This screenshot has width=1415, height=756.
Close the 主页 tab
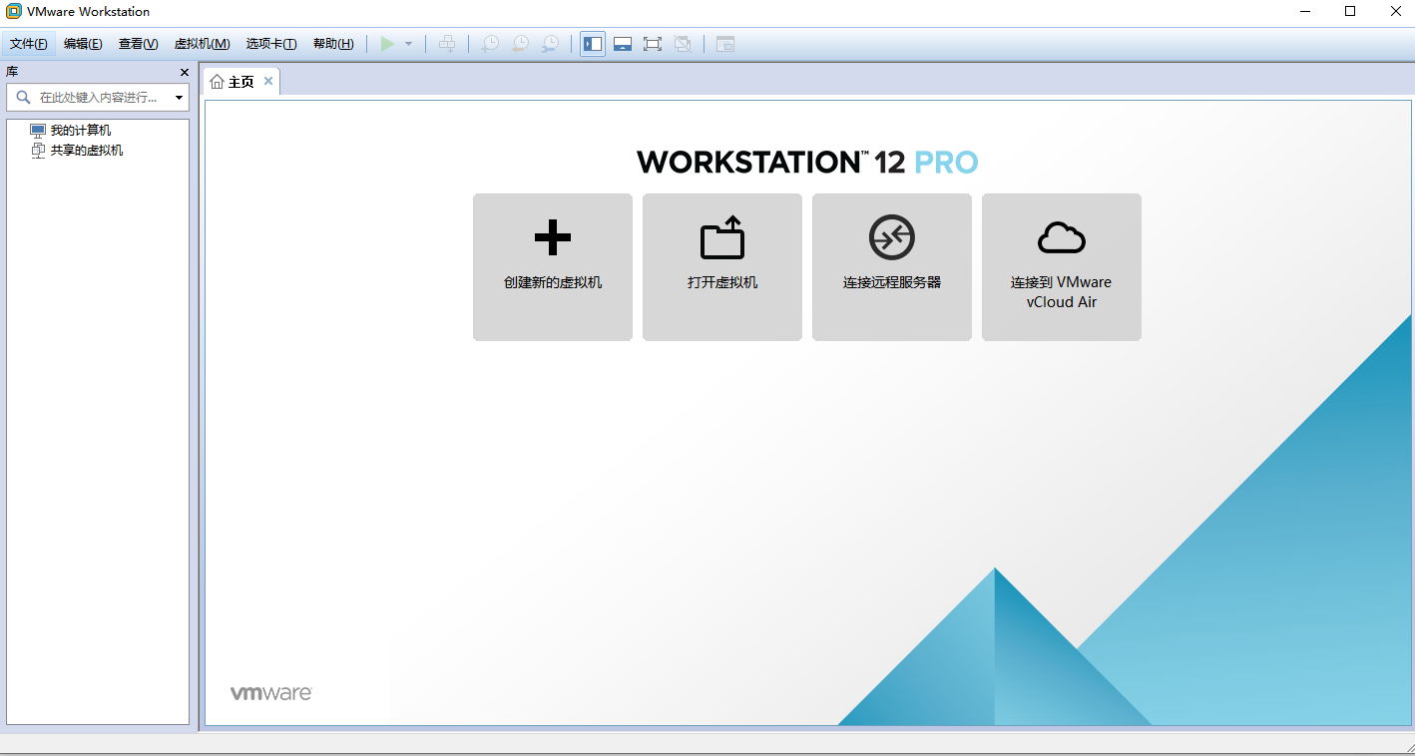click(x=268, y=82)
